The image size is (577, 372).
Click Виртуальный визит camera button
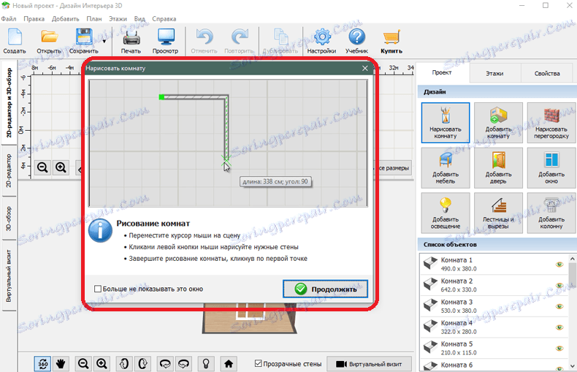(x=369, y=364)
